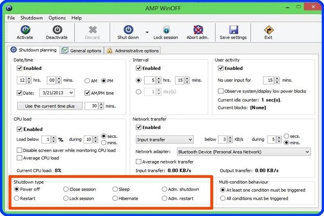This screenshot has height=216, width=324.
Task: Click the Load below percent field
Action: point(46,139)
